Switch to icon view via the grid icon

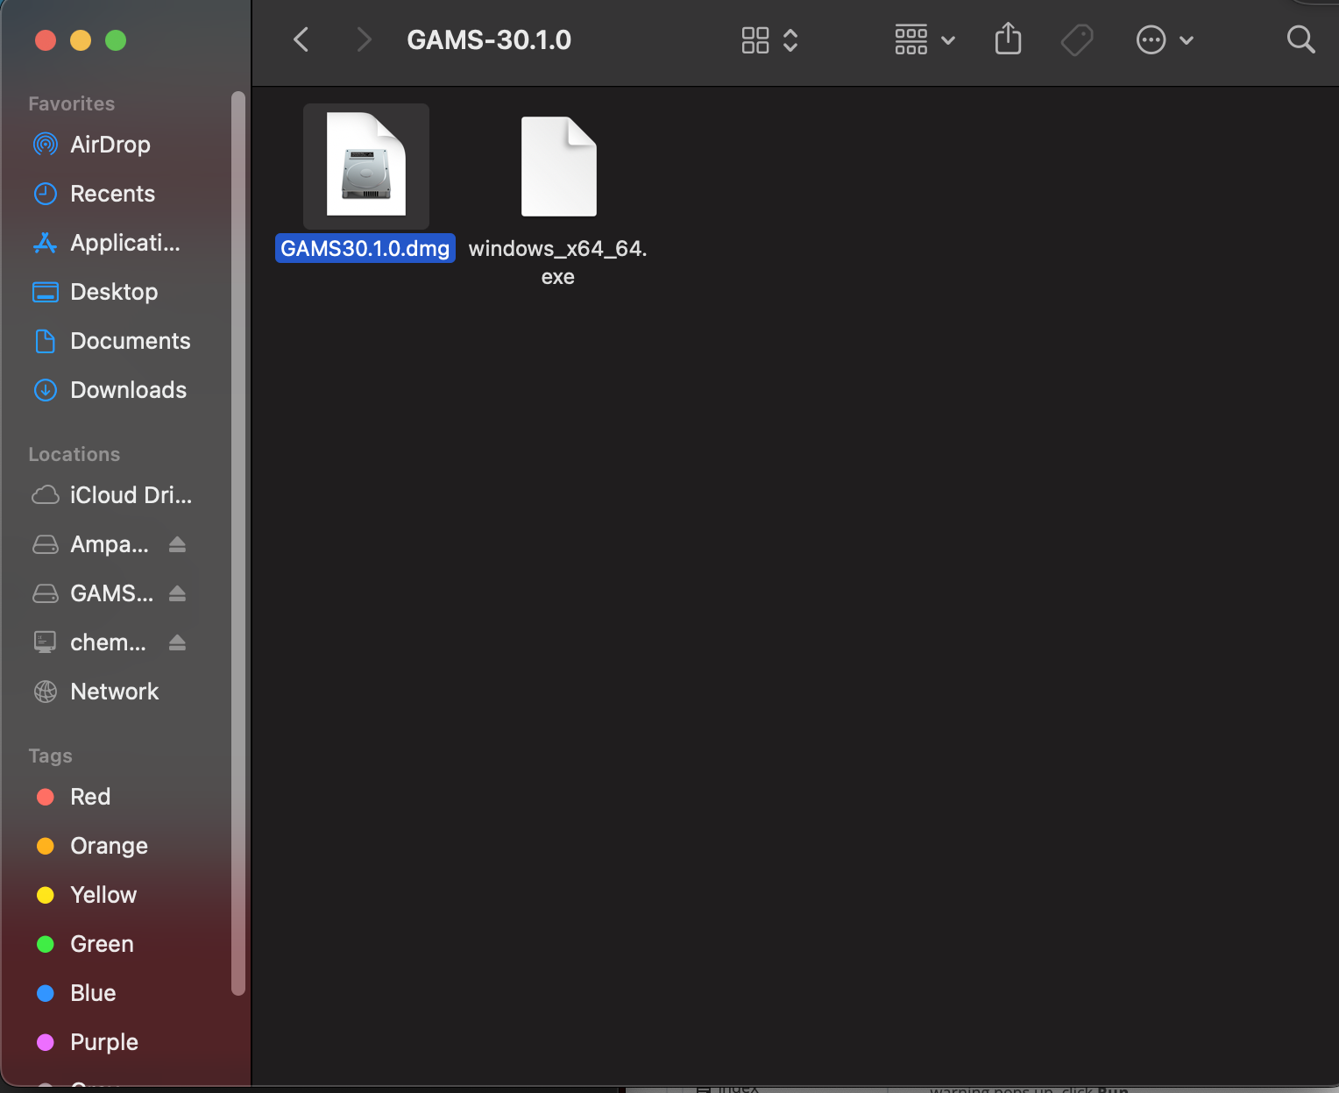[x=755, y=39]
